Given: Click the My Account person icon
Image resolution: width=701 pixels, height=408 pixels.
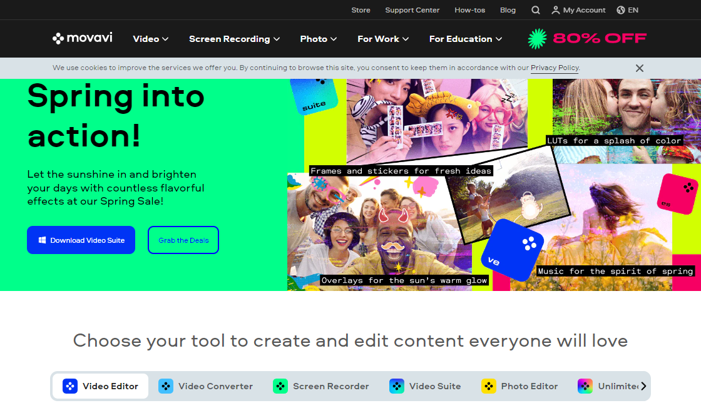Looking at the screenshot, I should [555, 10].
